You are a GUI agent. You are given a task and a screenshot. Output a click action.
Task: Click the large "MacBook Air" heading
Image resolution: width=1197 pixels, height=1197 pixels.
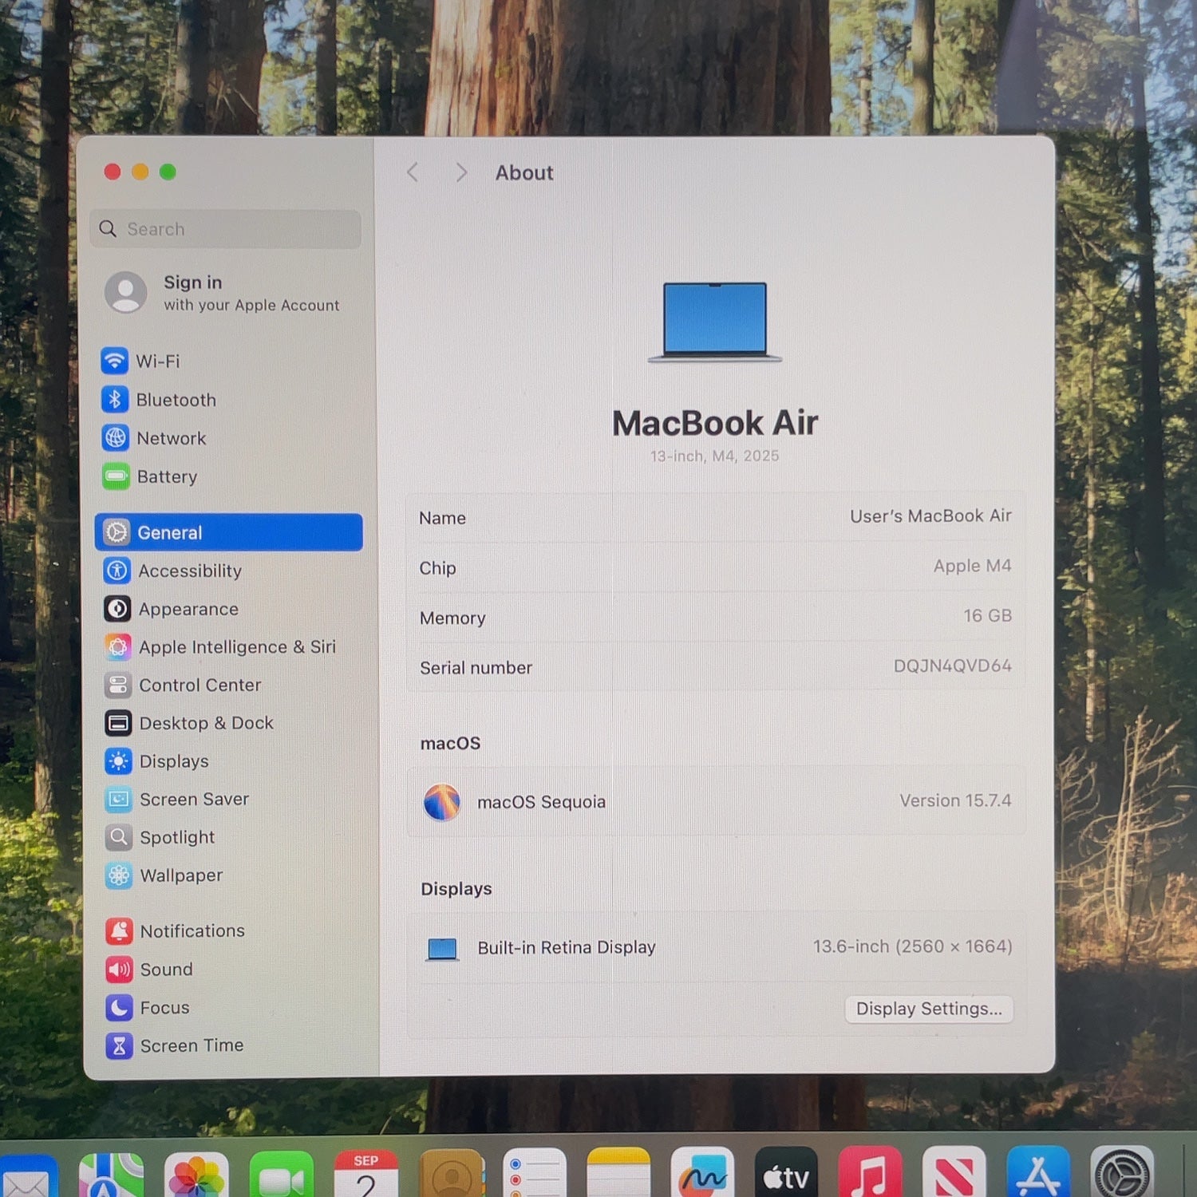(x=715, y=423)
